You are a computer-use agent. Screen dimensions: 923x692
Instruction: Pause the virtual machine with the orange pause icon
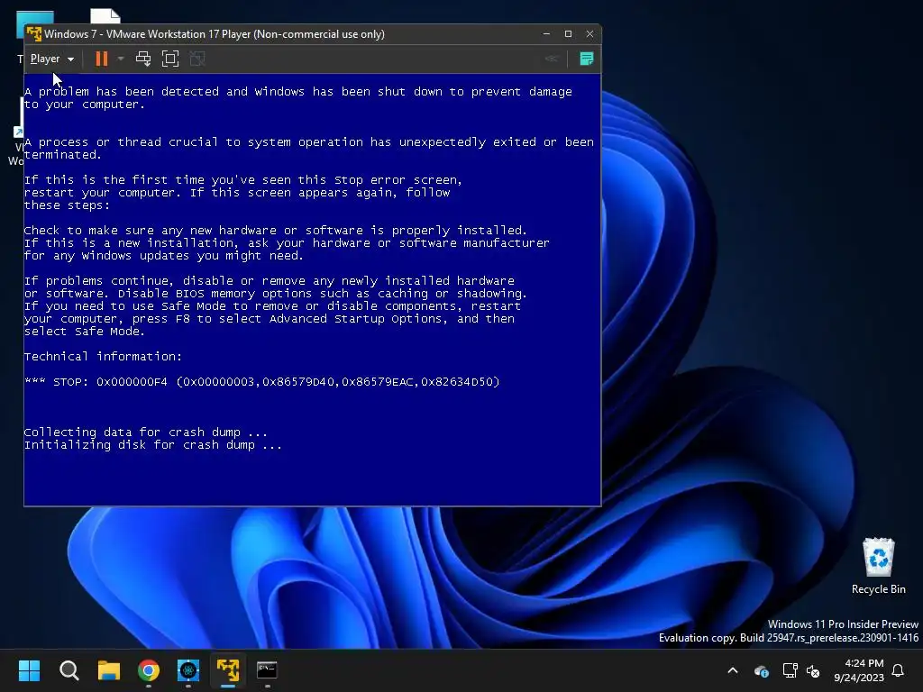(x=101, y=59)
